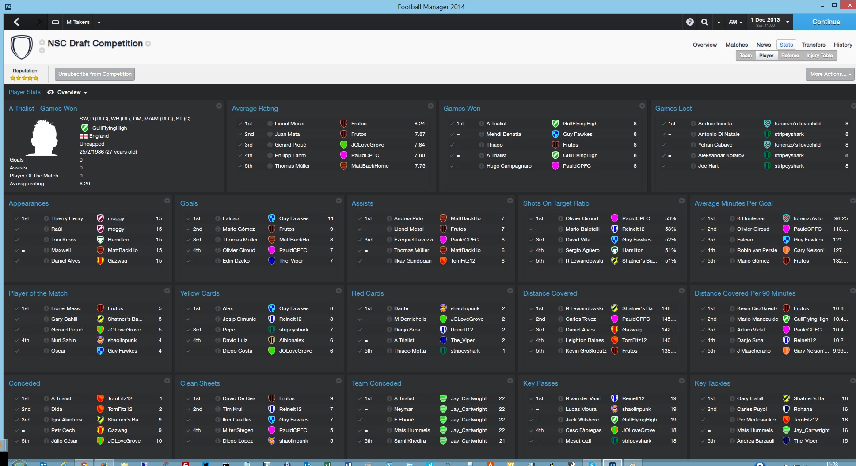Viewport: 856px width, 466px height.
Task: Click the info circle beside Lionel Messi rating
Action: tap(270, 124)
